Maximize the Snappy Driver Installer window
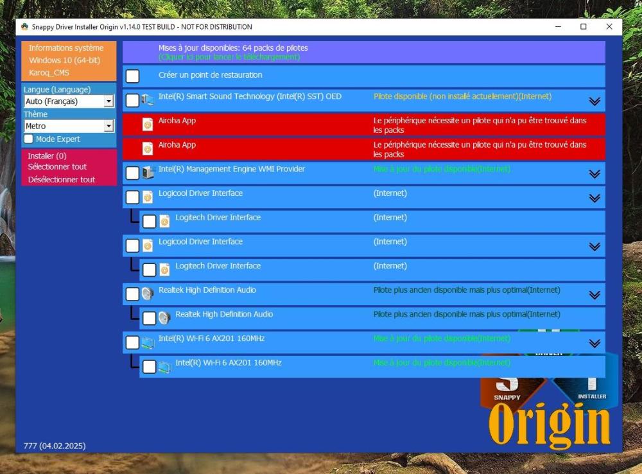The height and width of the screenshot is (474, 642). tap(584, 26)
